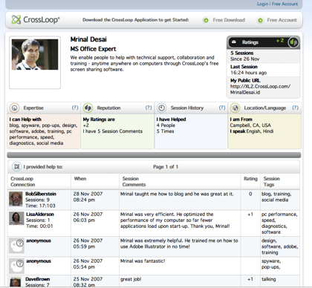This screenshot has width=312, height=288.
Task: Click the Reputation thumbs icon
Action: [x=88, y=108]
